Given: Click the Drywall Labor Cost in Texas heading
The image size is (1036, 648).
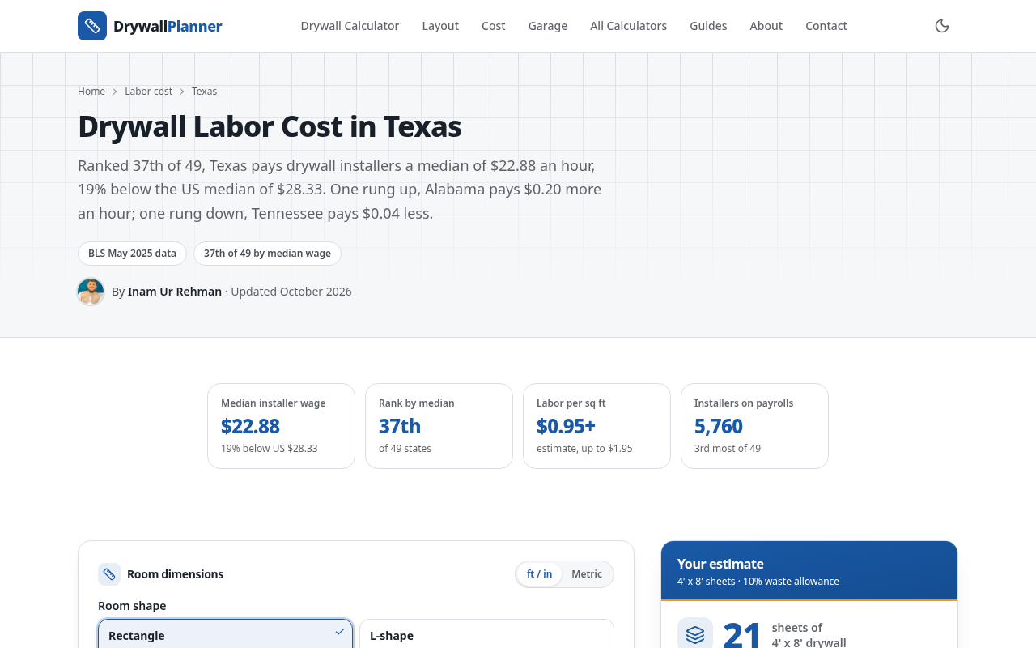Looking at the screenshot, I should pyautogui.click(x=270, y=126).
